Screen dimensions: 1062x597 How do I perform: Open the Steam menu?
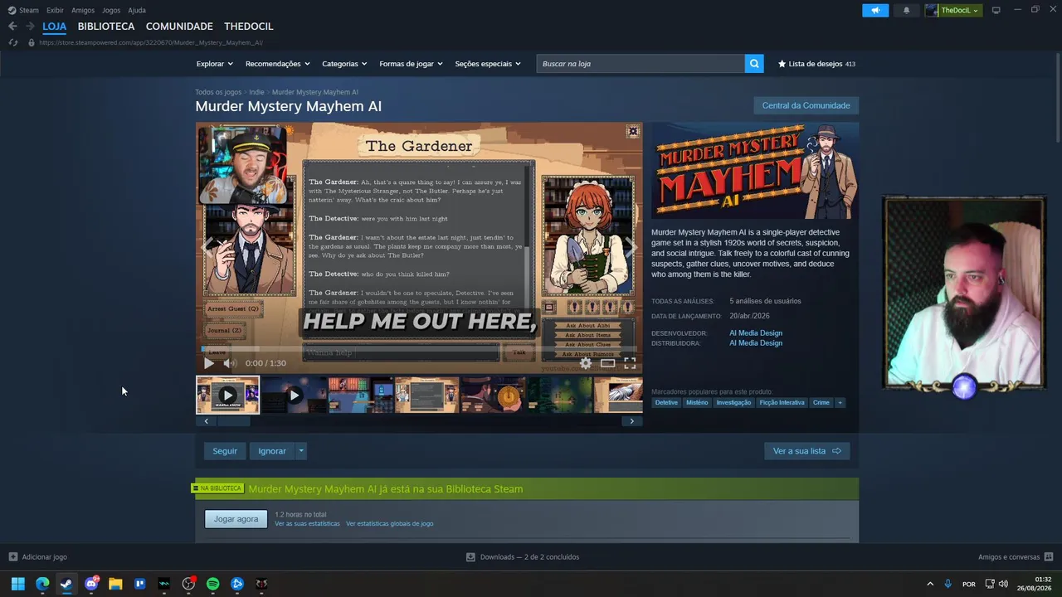point(23,10)
